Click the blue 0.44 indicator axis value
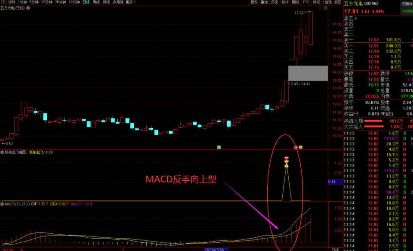The image size is (413, 251). 335,182
